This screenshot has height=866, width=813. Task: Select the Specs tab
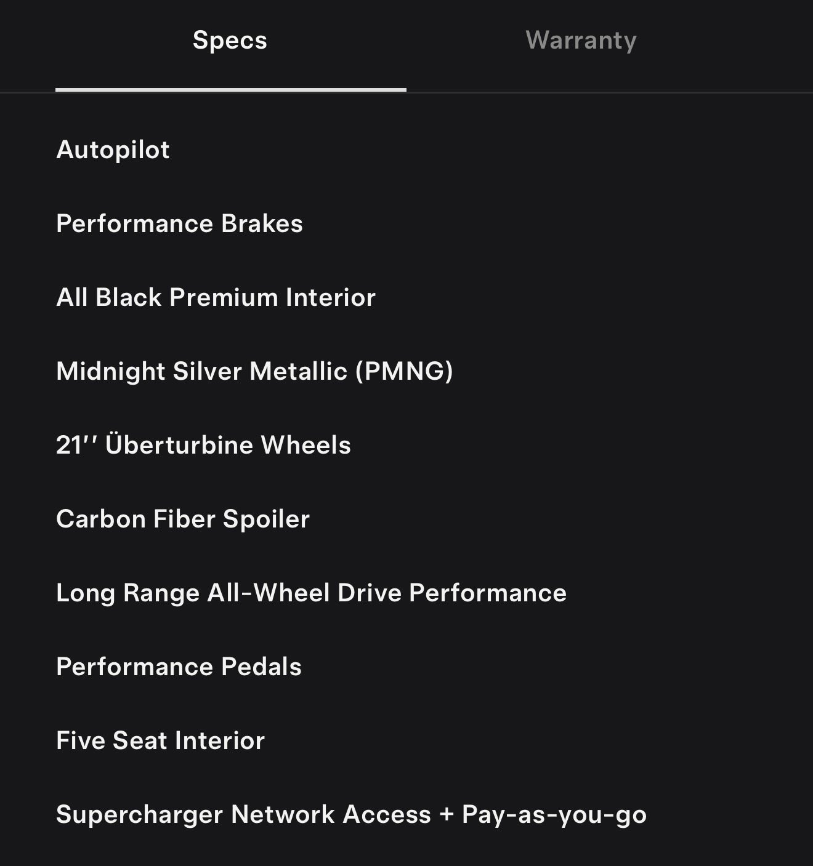point(229,41)
